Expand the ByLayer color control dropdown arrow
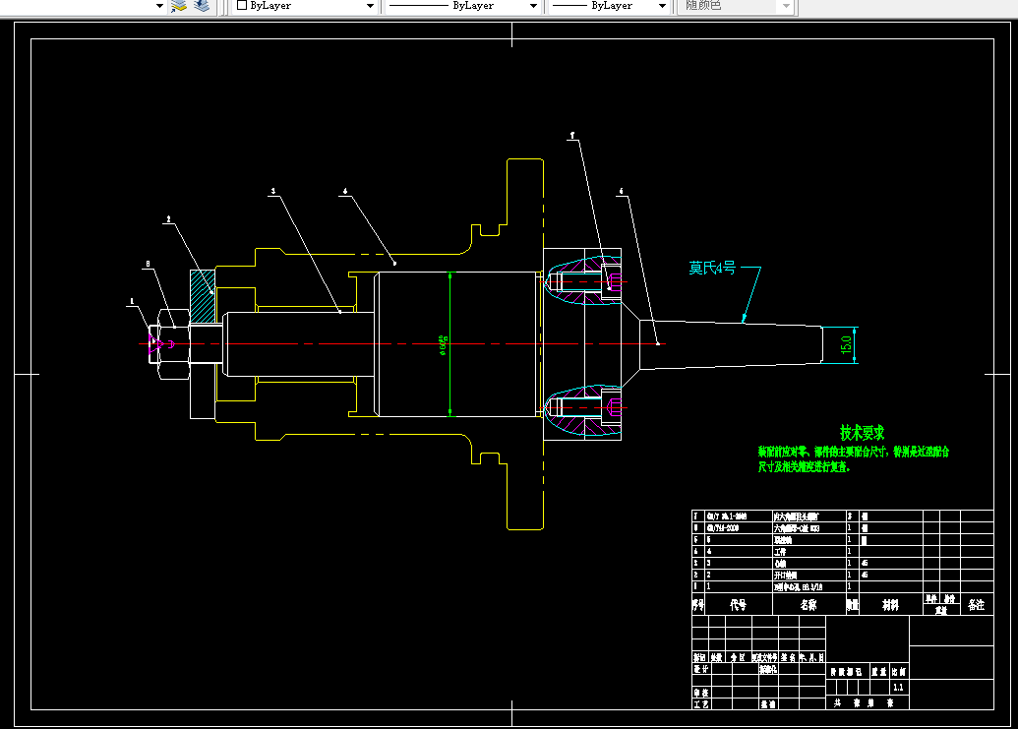The height and width of the screenshot is (729, 1018). pyautogui.click(x=370, y=6)
